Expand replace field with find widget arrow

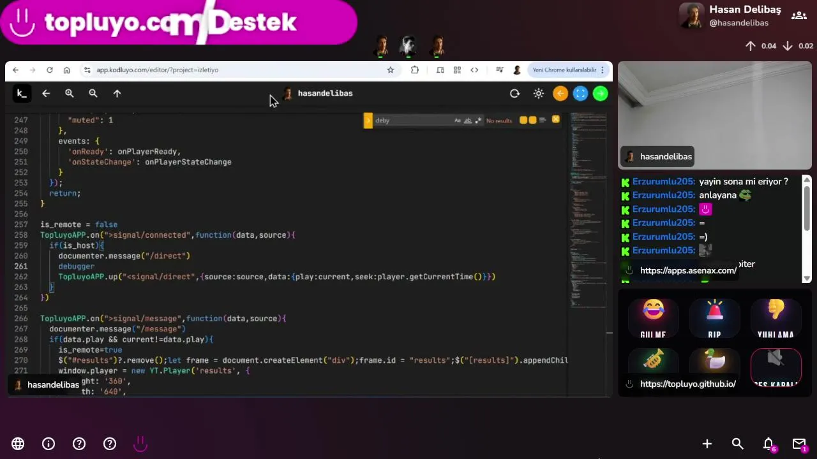pos(368,120)
